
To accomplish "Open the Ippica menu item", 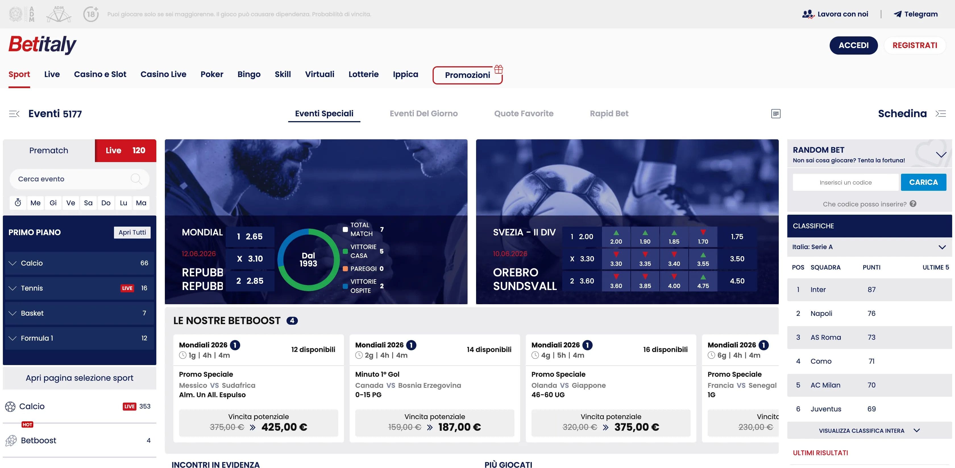I will pos(405,74).
